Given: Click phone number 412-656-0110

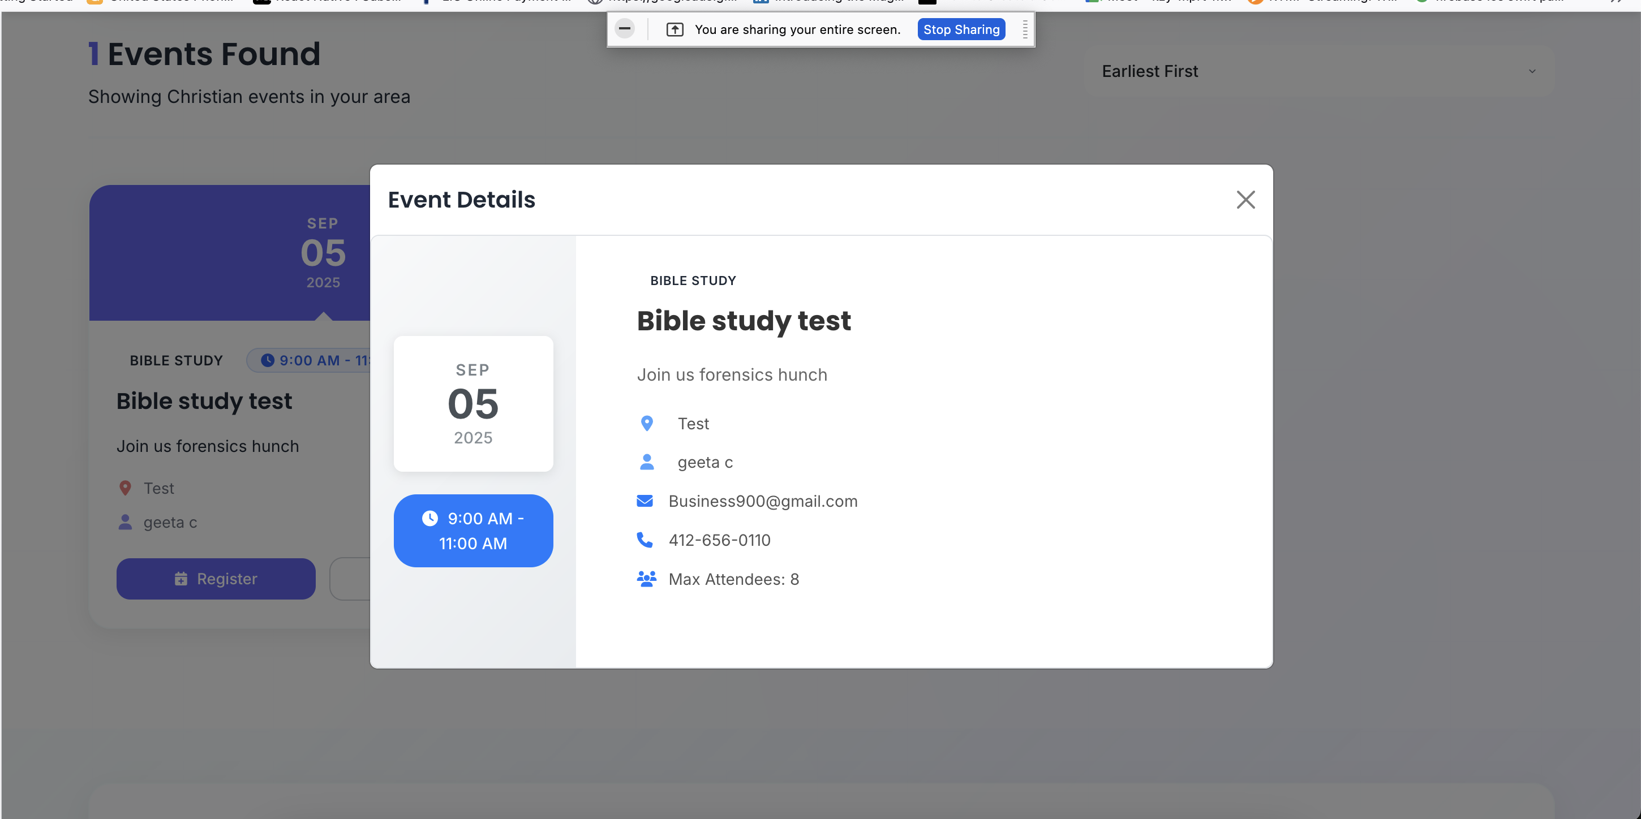Looking at the screenshot, I should 719,540.
